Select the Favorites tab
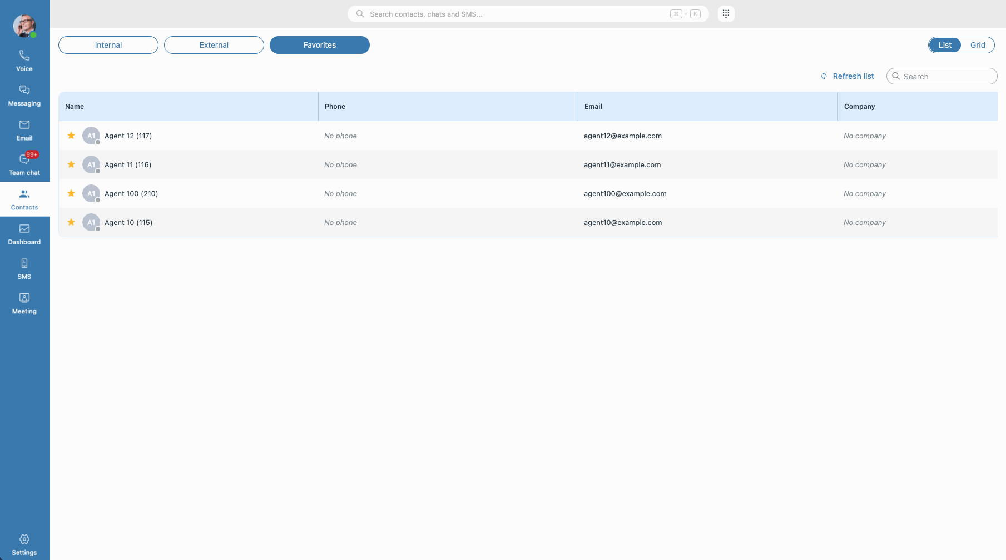 (320, 45)
